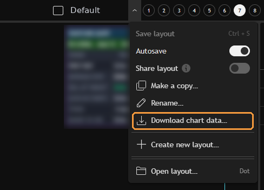The width and height of the screenshot is (264, 190).
Task: Turn off the Autosave switch
Action: (x=239, y=51)
